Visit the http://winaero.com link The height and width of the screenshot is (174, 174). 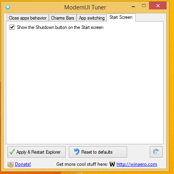tap(137, 164)
